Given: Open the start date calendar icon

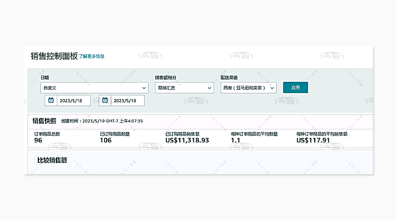Looking at the screenshot, I should pos(51,100).
